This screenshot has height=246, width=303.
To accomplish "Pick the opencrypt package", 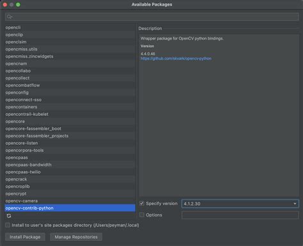I will pyautogui.click(x=70, y=193).
